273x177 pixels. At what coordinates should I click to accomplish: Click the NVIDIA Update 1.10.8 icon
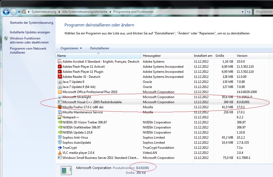coord(60,132)
